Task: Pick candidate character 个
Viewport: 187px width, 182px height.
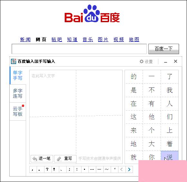Action: coord(152,130)
